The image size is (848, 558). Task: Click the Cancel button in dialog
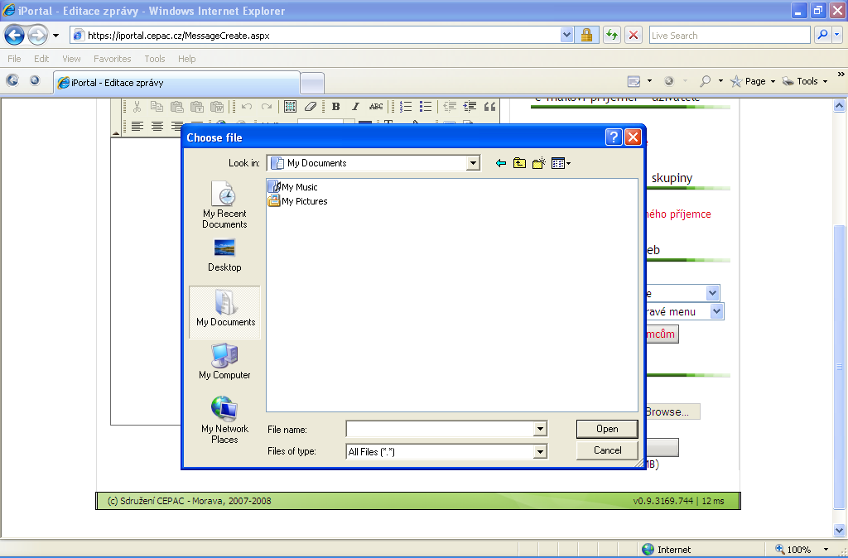[607, 450]
